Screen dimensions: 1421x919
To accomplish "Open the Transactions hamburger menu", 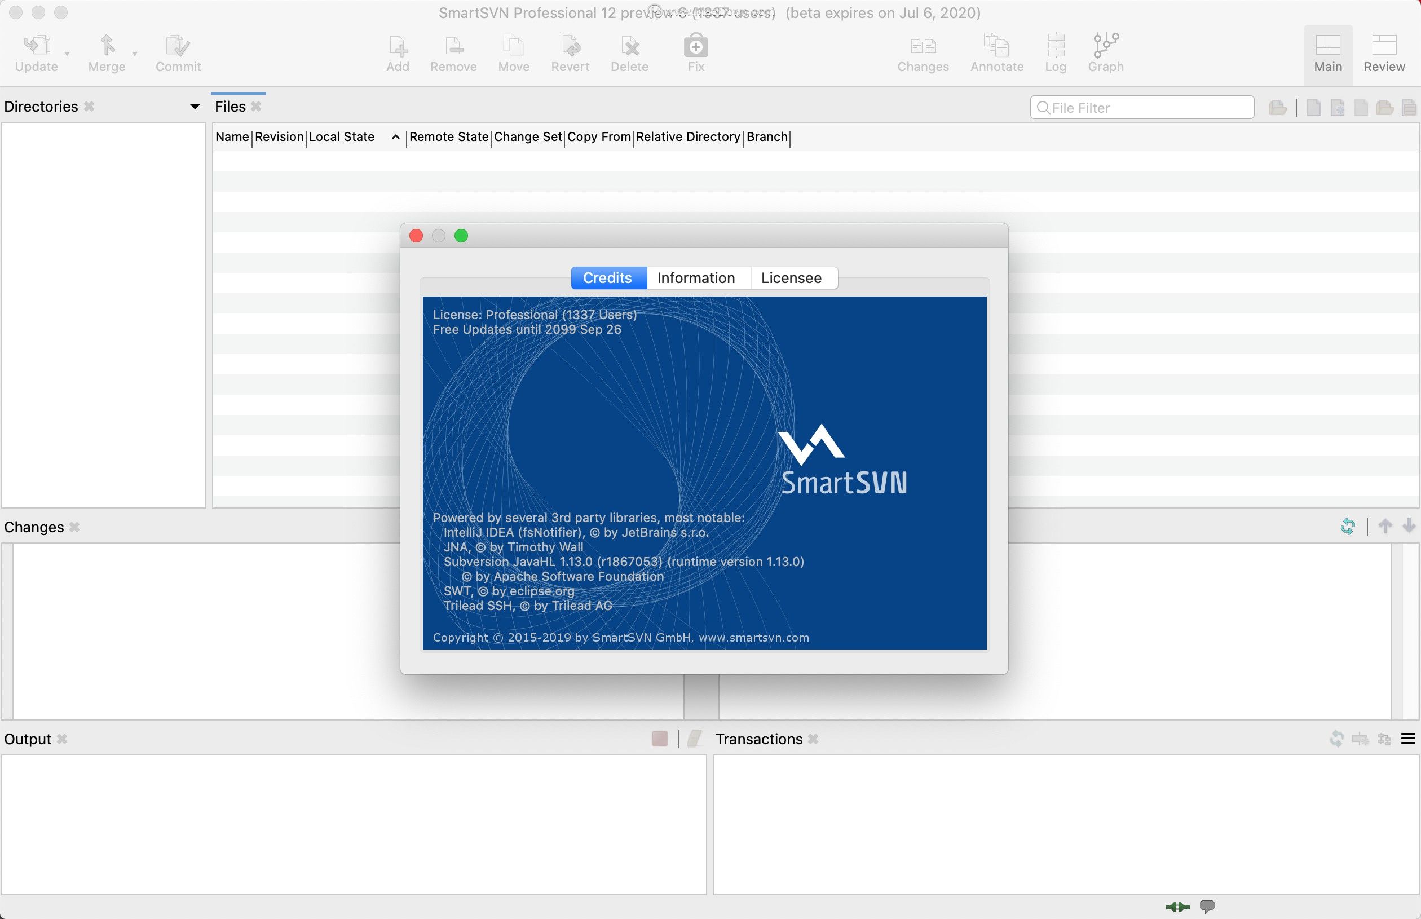I will point(1410,738).
